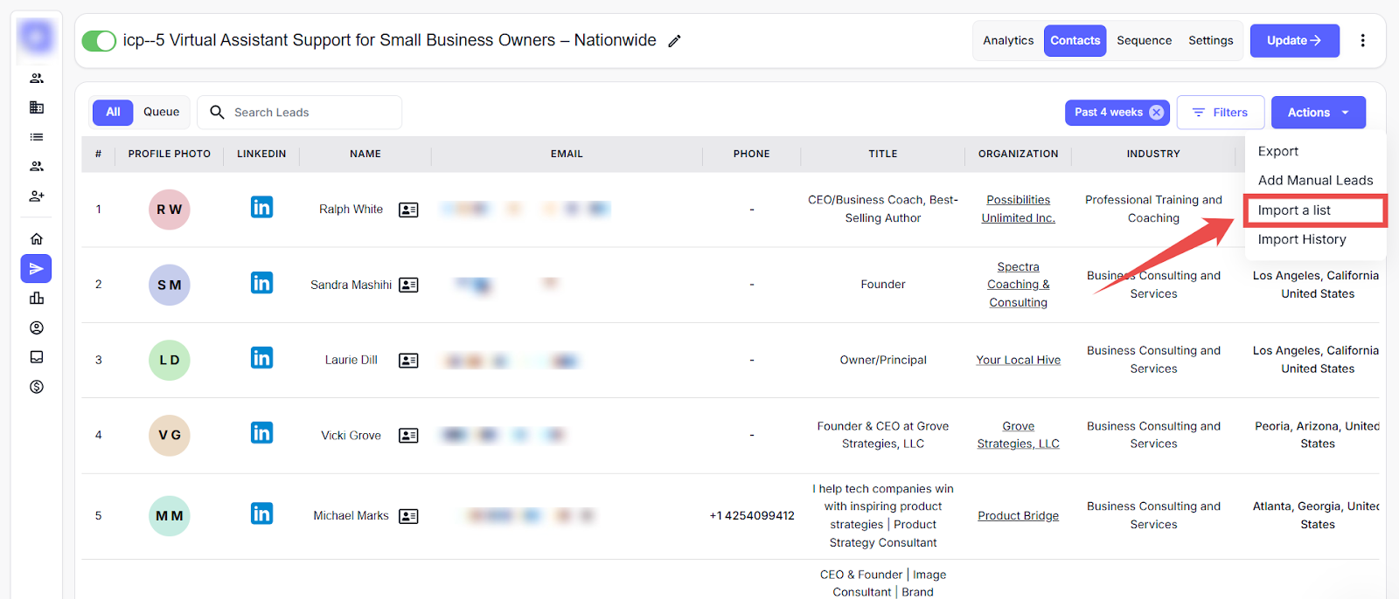This screenshot has height=599, width=1399.
Task: Open Sandra Mashihi's contact card icon
Action: 408,285
